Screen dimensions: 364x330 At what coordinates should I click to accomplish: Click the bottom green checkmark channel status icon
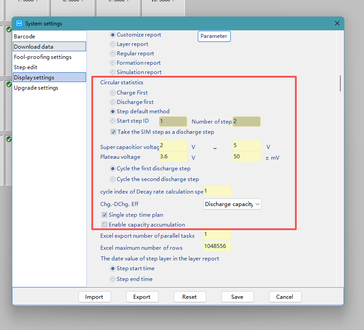(8, 139)
